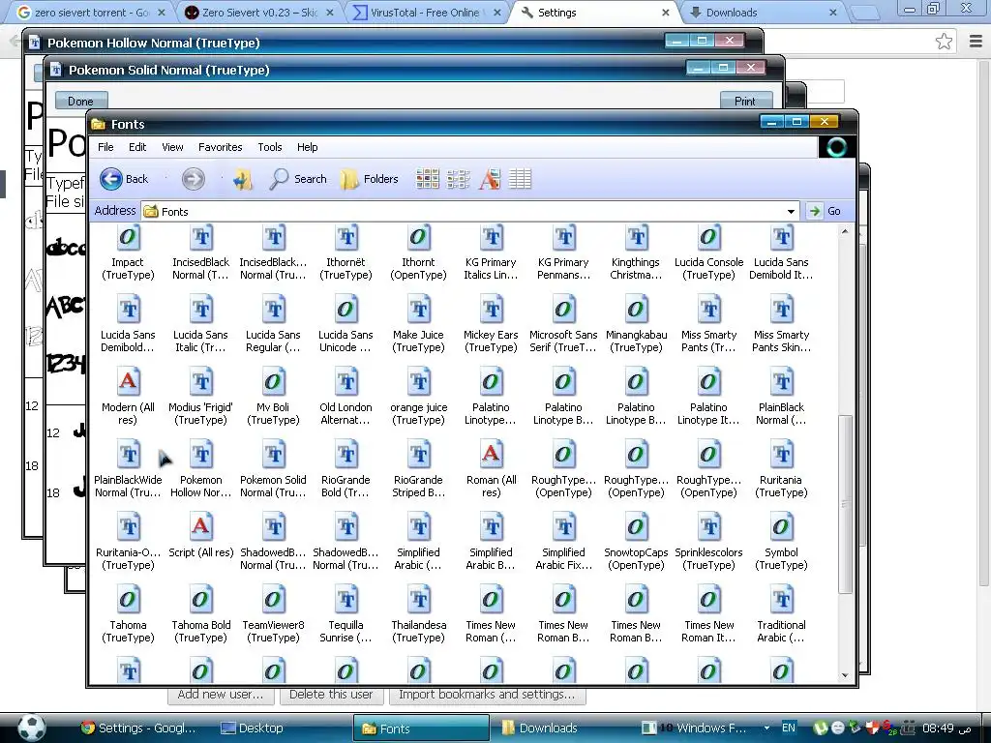The width and height of the screenshot is (991, 743).
Task: Open the Edit menu
Action: point(137,147)
